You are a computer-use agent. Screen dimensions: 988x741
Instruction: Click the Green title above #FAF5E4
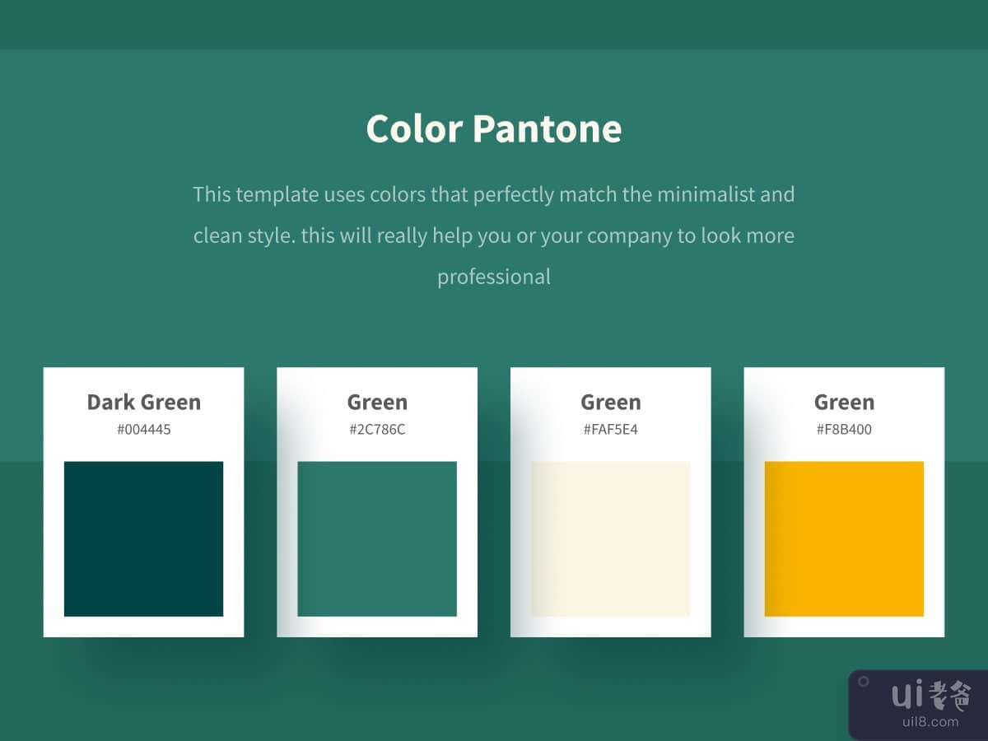[610, 402]
